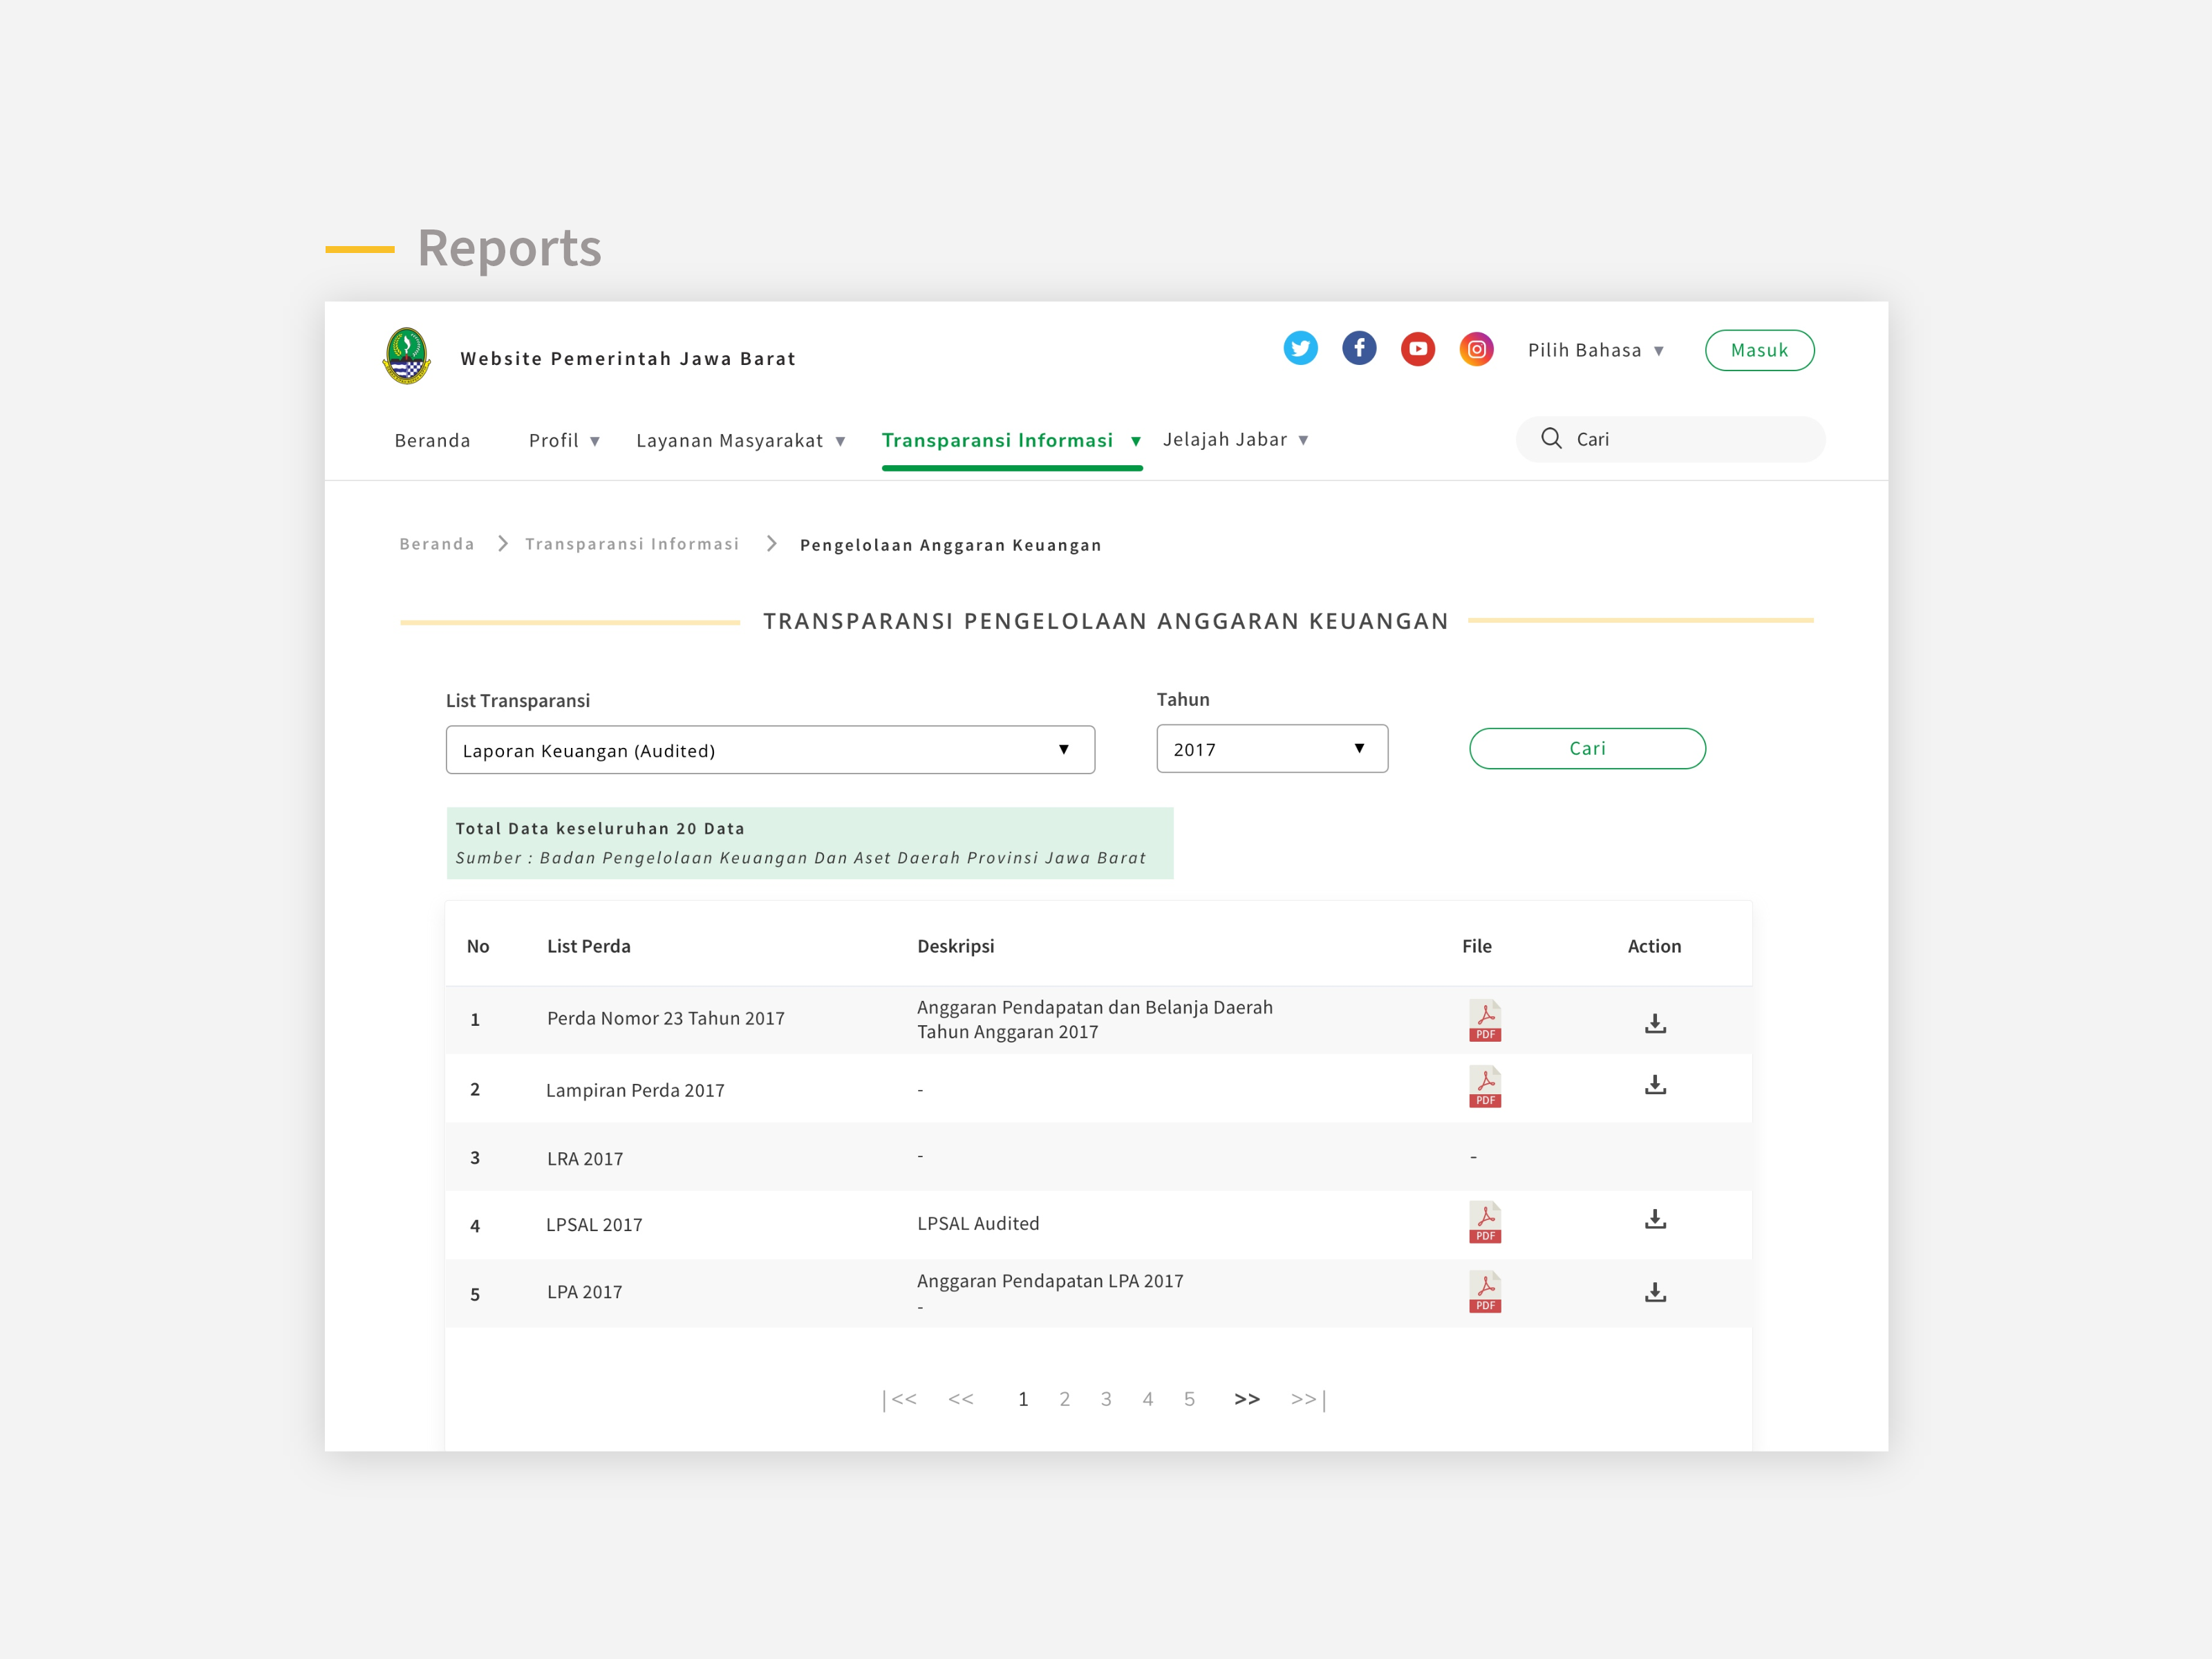Expand the Pilih Bahasa language dropdown

click(1595, 350)
